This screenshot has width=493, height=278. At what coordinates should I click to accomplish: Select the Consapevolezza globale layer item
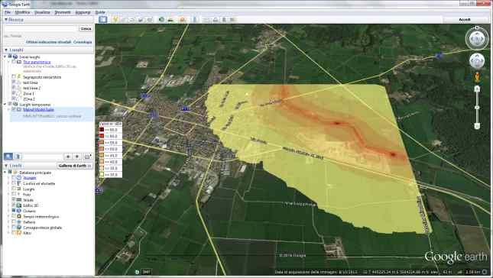[43, 228]
